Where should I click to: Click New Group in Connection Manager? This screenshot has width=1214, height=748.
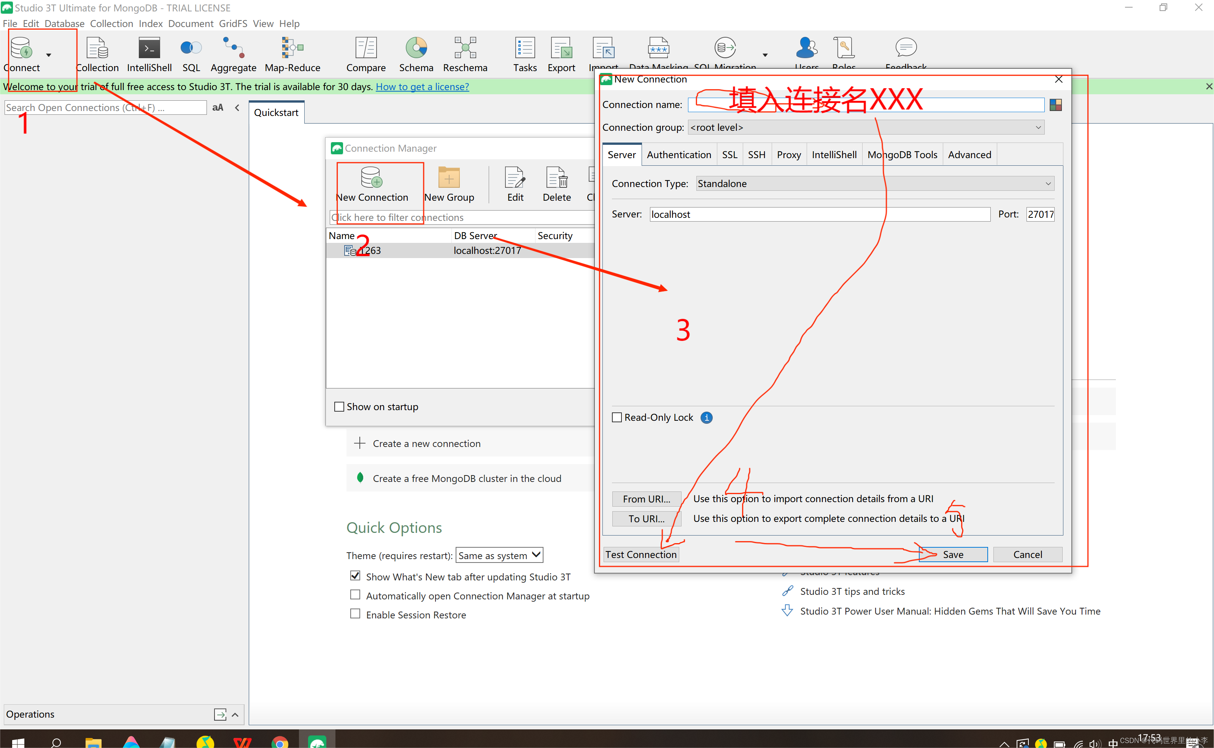[x=449, y=184]
